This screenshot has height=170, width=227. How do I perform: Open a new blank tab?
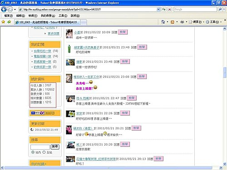pyautogui.click(x=84, y=22)
